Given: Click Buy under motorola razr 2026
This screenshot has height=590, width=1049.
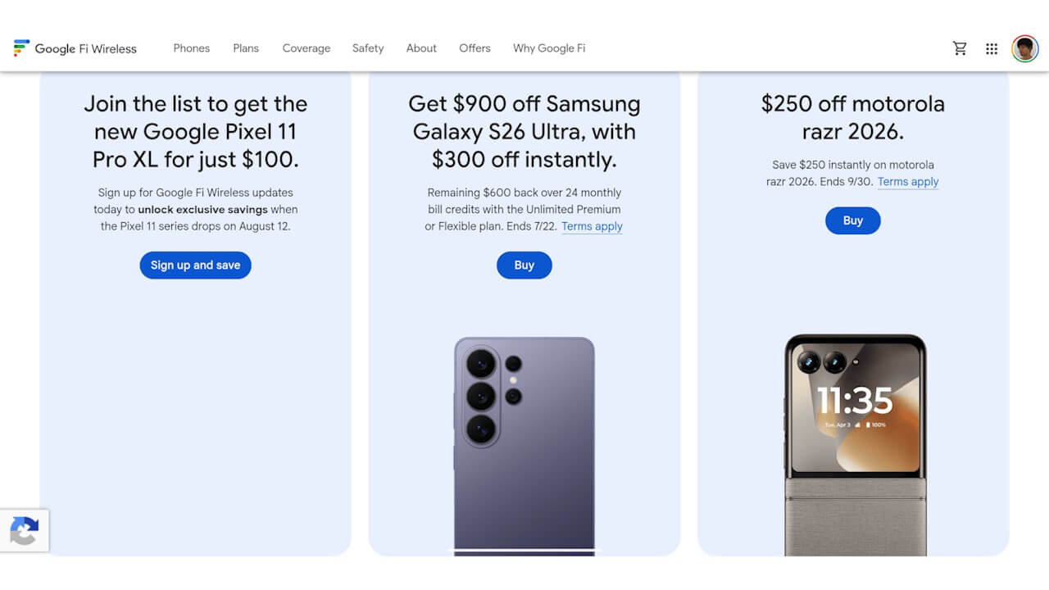Looking at the screenshot, I should [x=853, y=220].
